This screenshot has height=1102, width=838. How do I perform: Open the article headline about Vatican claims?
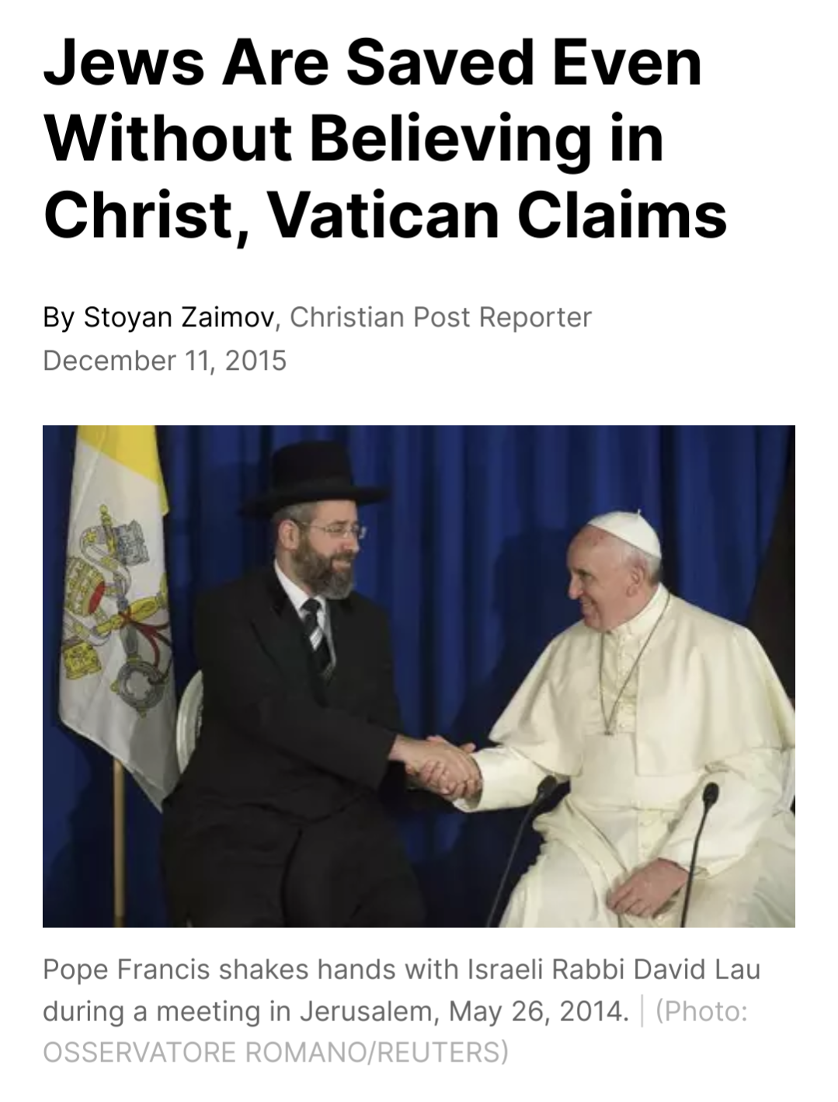(x=385, y=138)
